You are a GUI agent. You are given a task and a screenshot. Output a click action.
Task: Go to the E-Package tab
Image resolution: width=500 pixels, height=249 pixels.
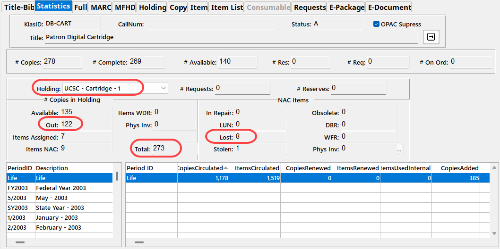click(346, 8)
